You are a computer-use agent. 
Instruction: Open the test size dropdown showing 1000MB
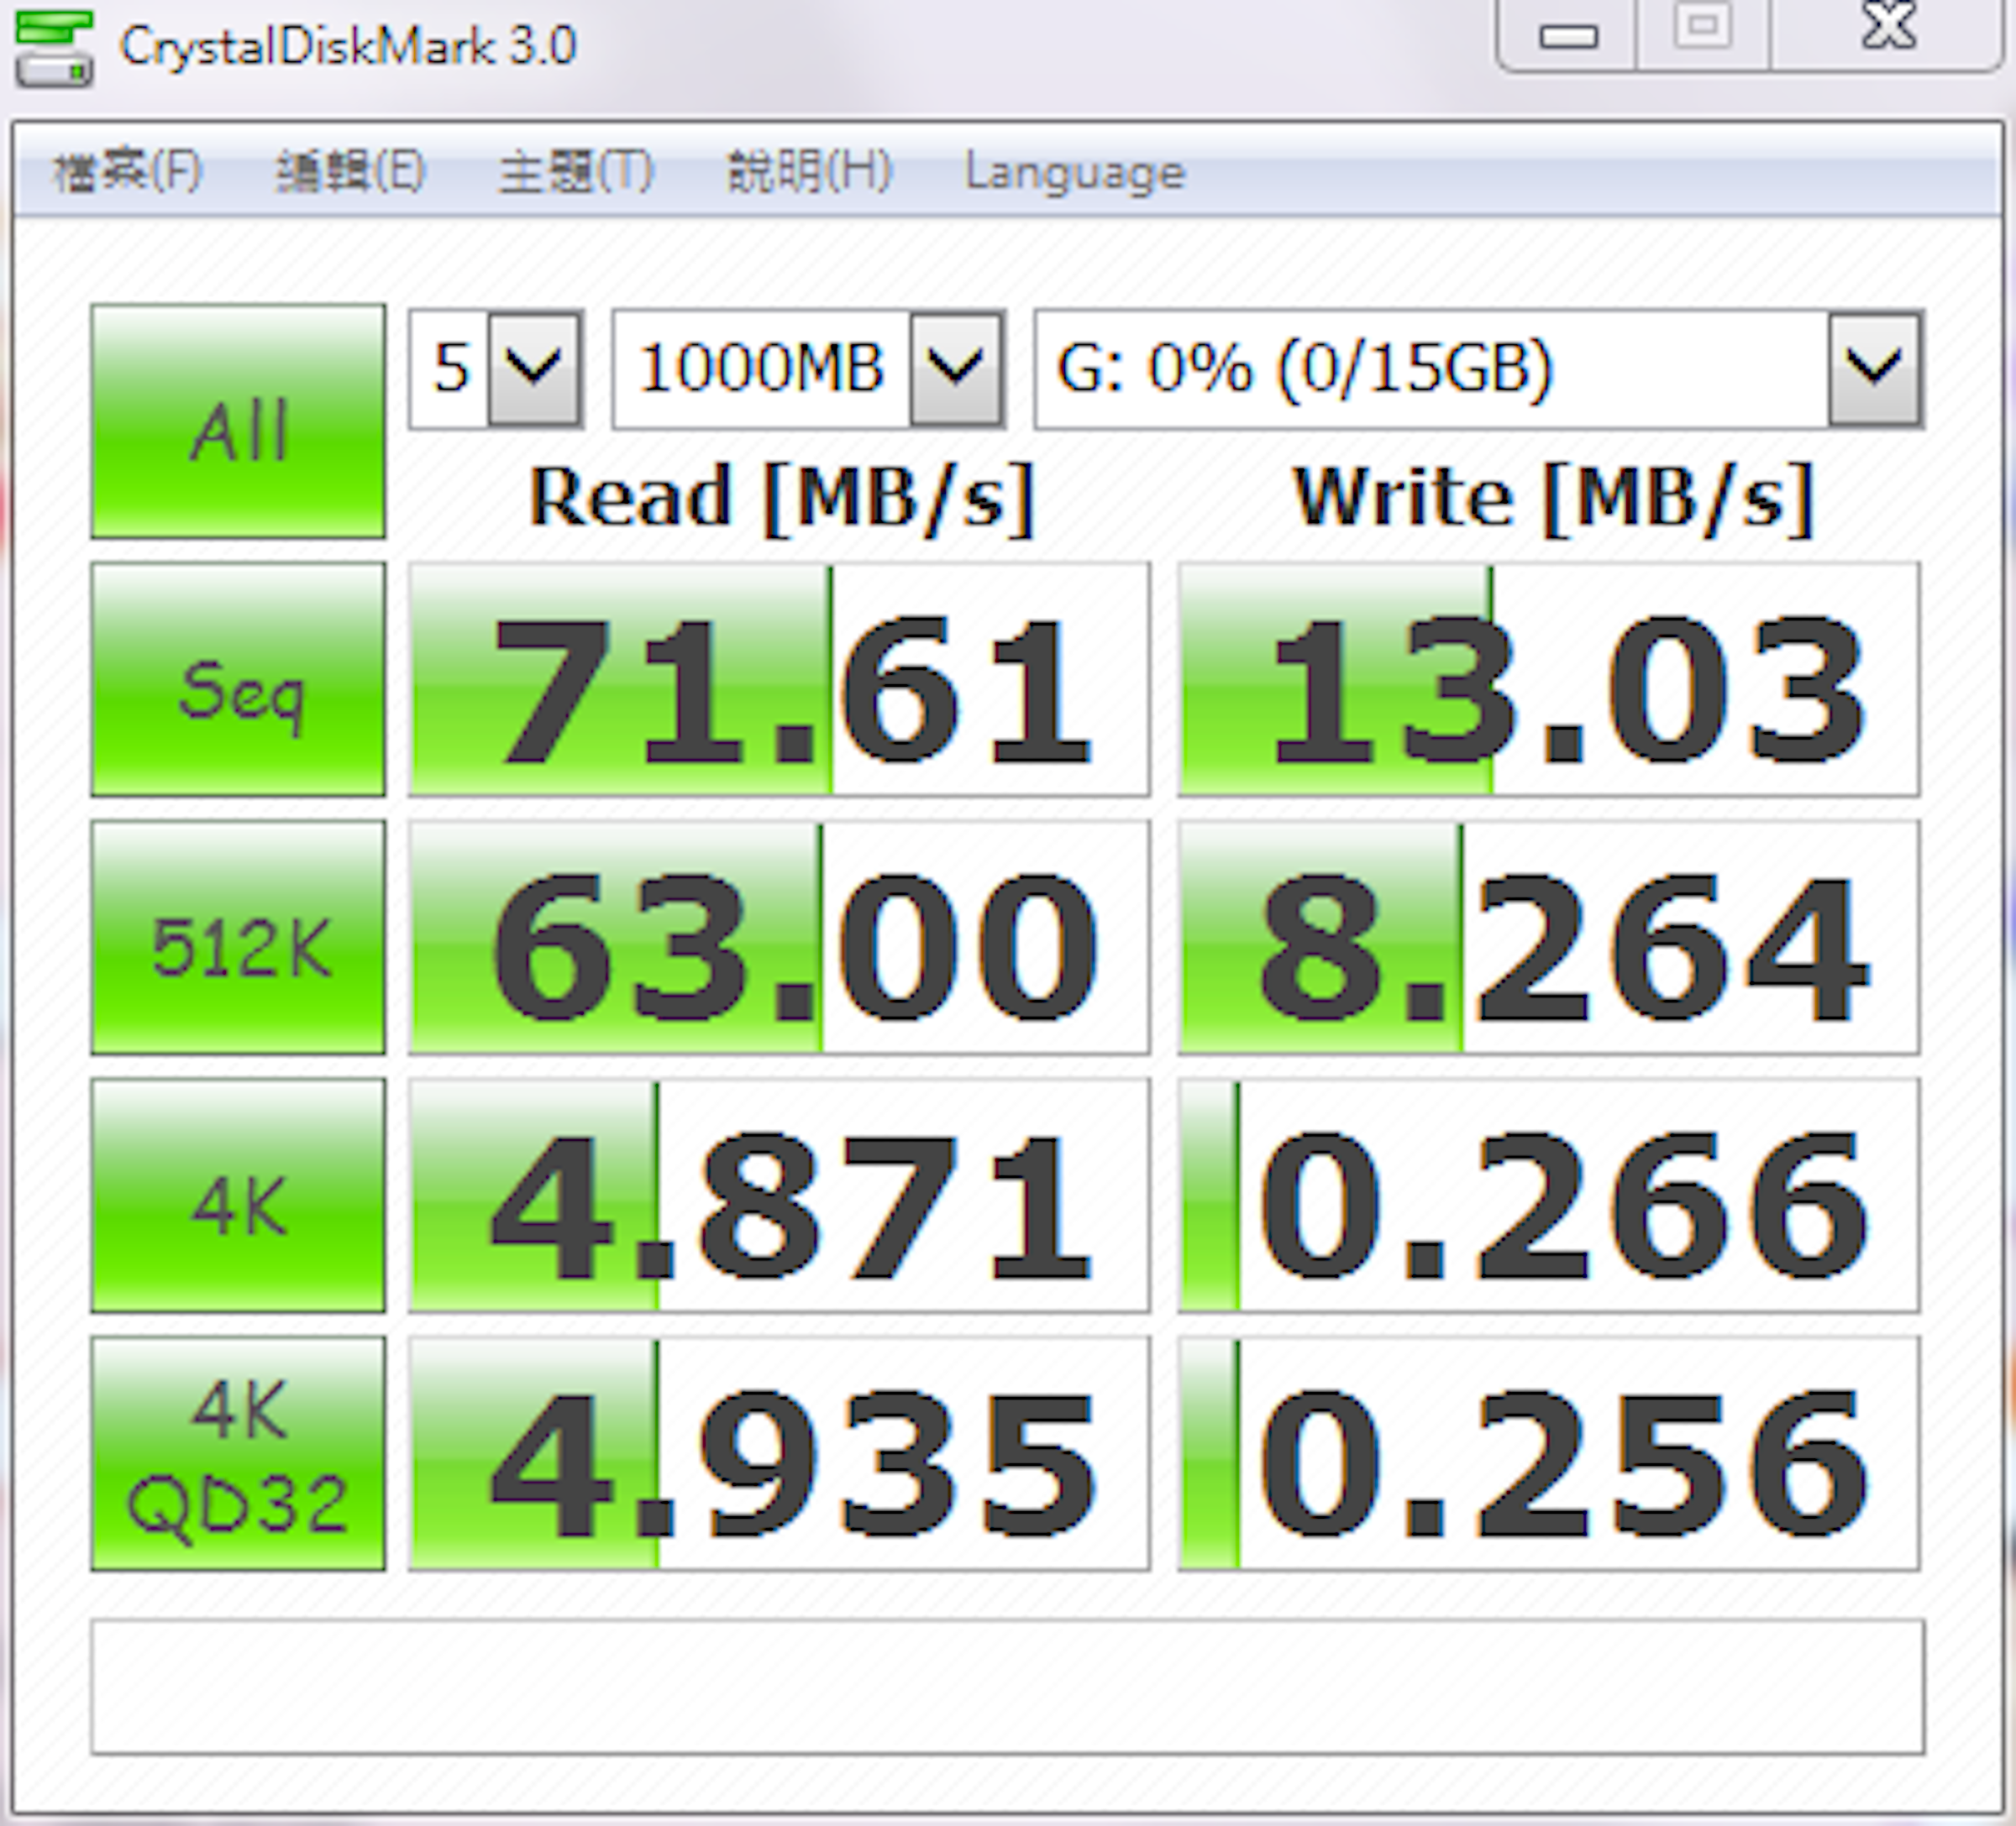[809, 369]
